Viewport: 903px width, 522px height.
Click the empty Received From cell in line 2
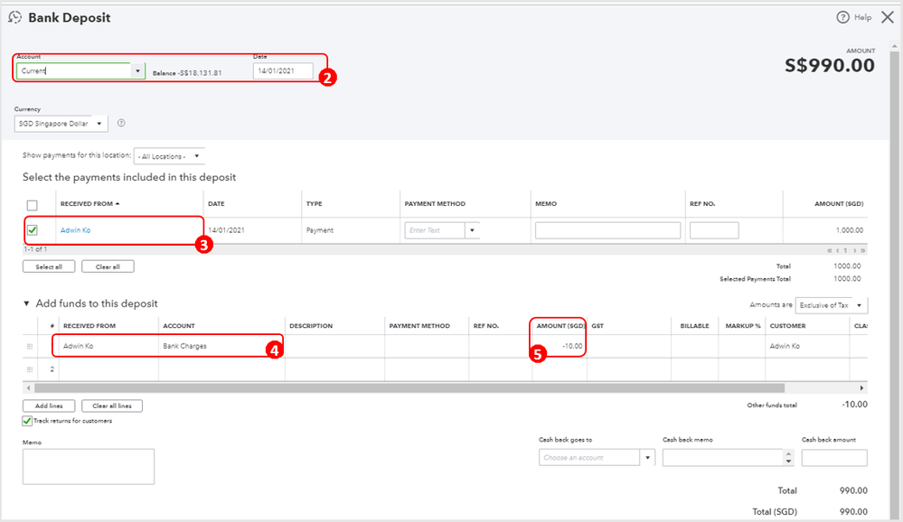click(x=108, y=369)
